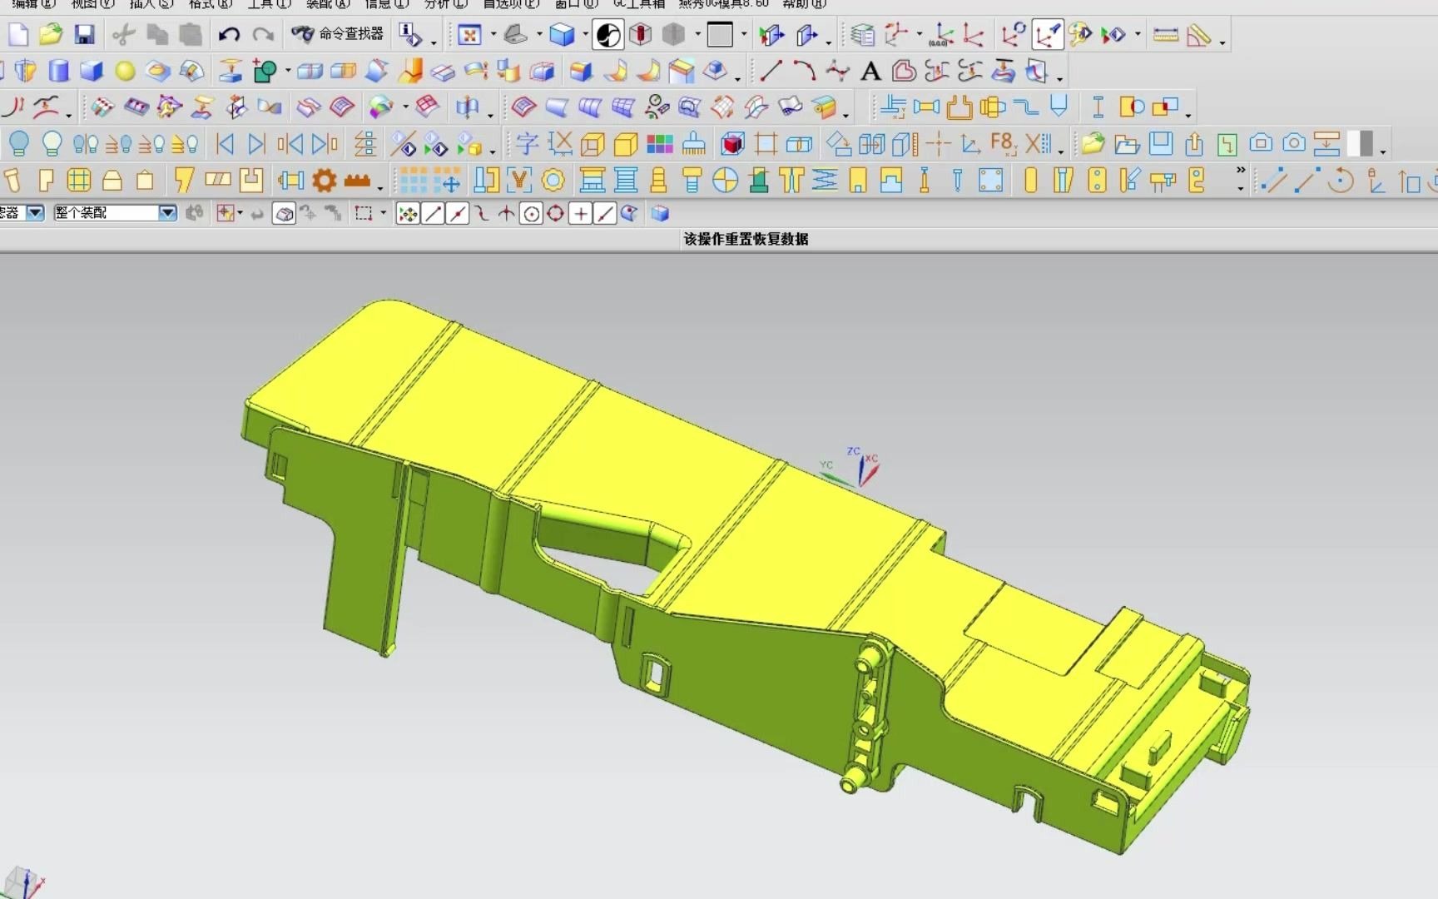The image size is (1438, 899).
Task: Expand the sketch plane icon dropdown arrow
Action: click(539, 35)
